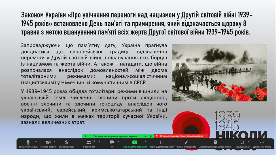This screenshot has width=276, height=155.
Task: Open Remote Control mouse options
Action: pos(215,143)
